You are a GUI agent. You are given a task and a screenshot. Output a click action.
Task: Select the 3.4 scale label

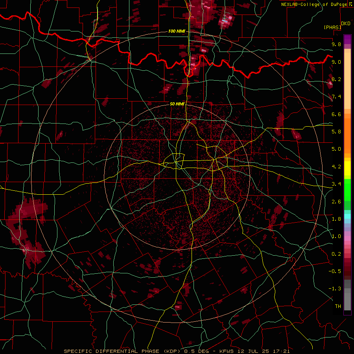click(x=336, y=184)
